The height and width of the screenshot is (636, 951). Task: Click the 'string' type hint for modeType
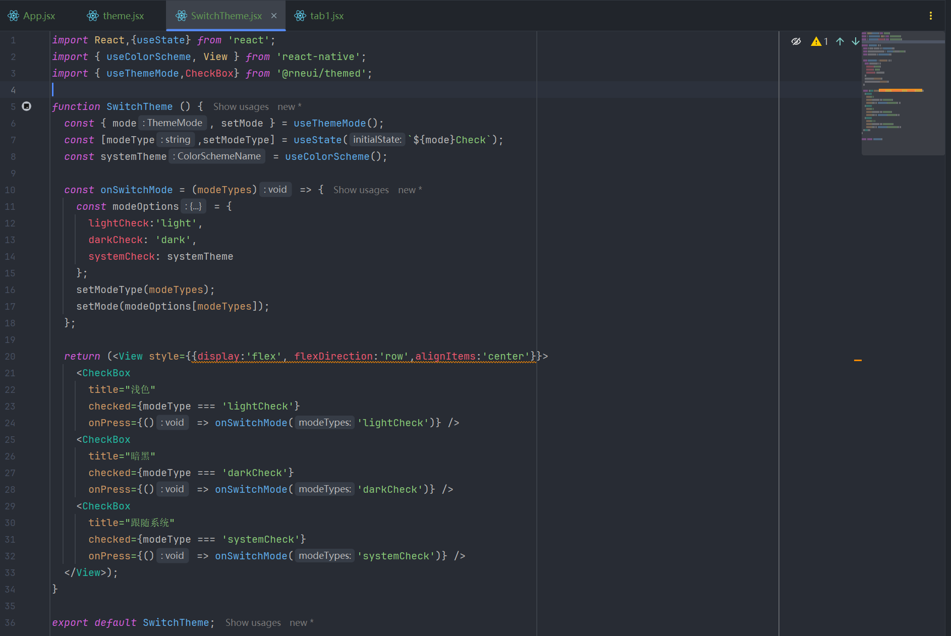click(176, 140)
